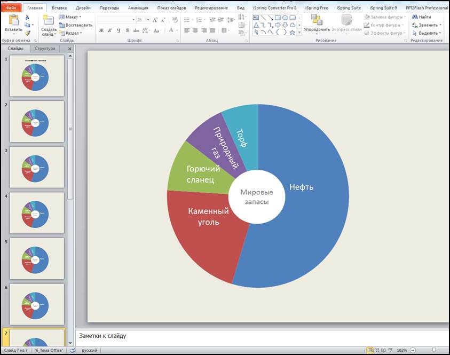This screenshot has height=355, width=450.
Task: Toggle bold Ж formatting
Action: [101, 30]
